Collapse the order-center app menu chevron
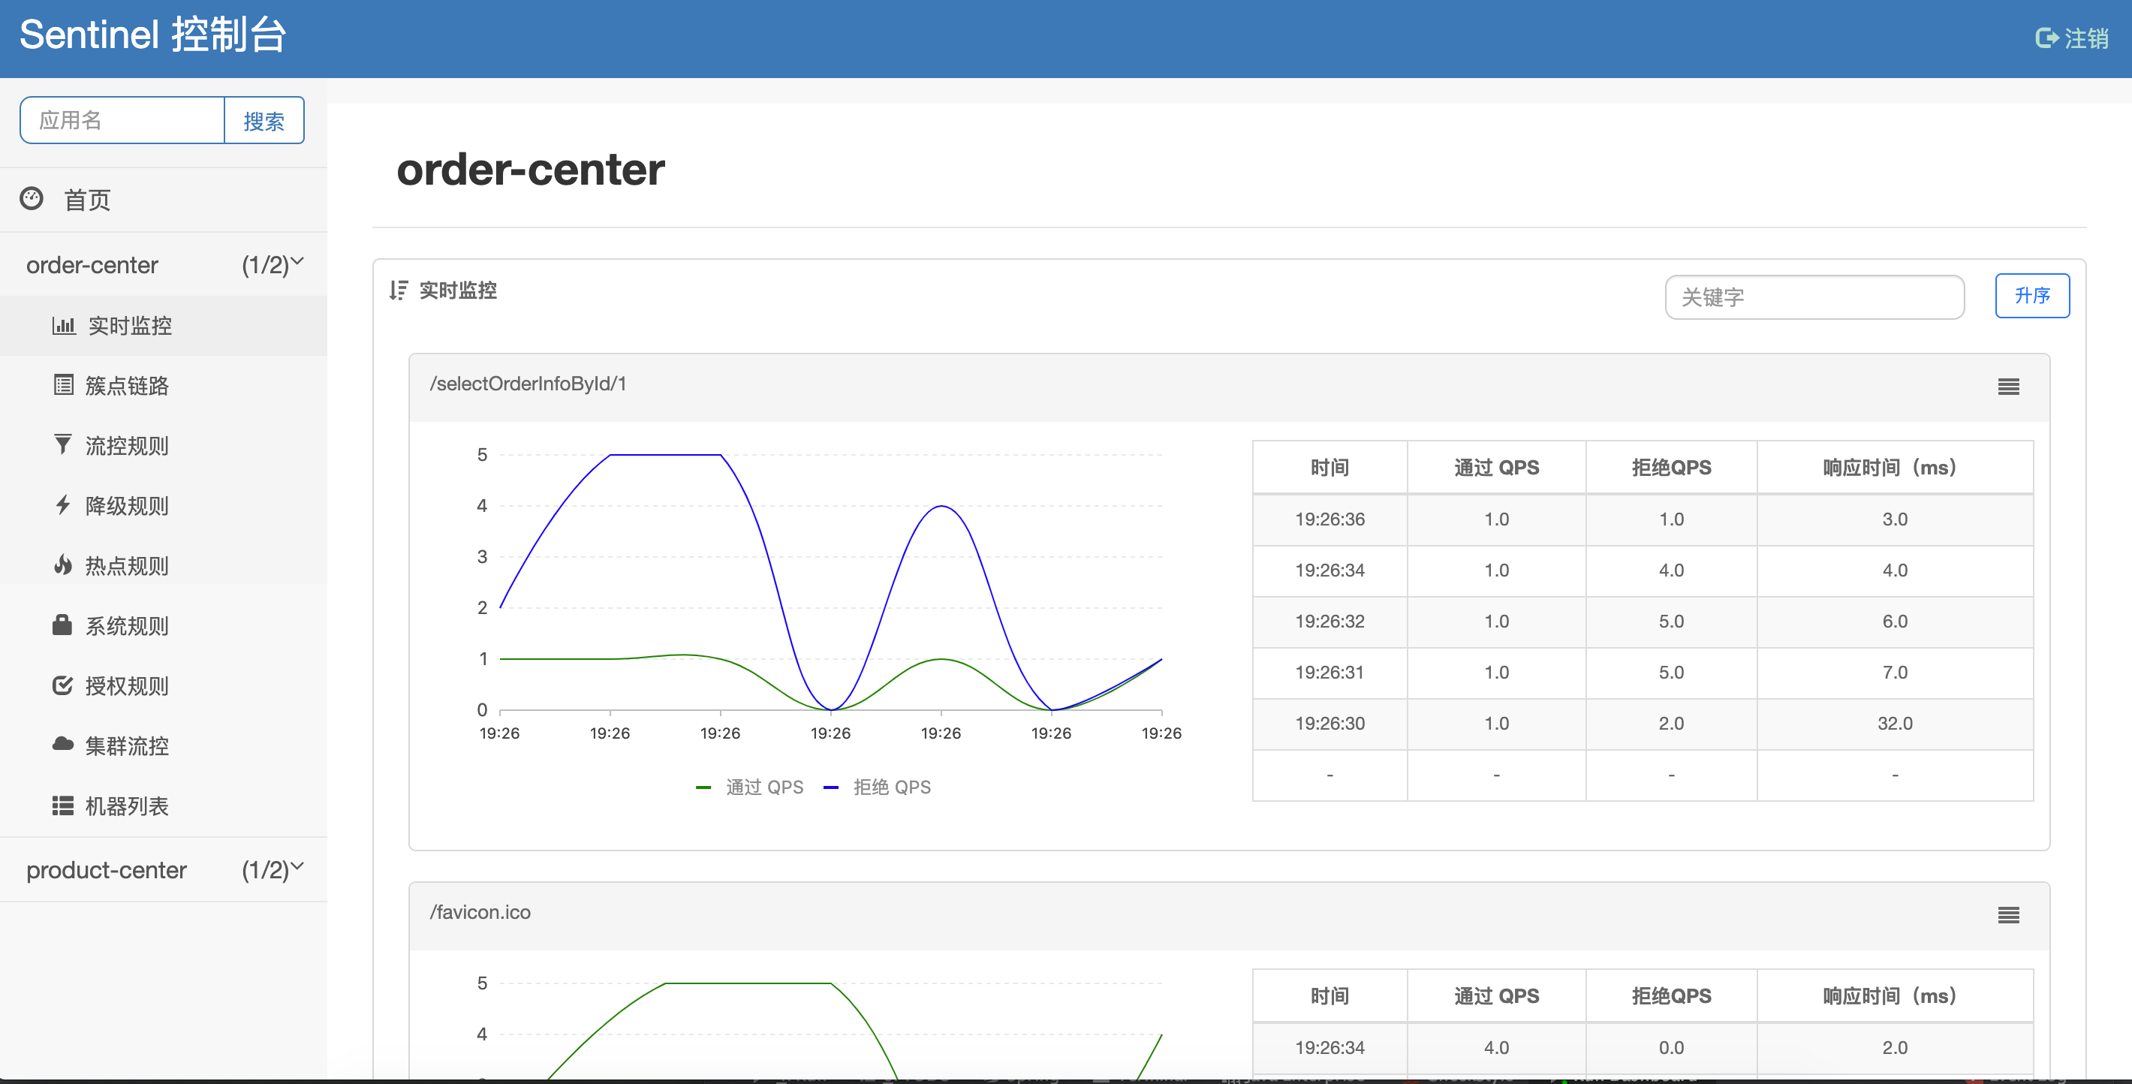Screen dimensions: 2132x1084 click(x=298, y=262)
